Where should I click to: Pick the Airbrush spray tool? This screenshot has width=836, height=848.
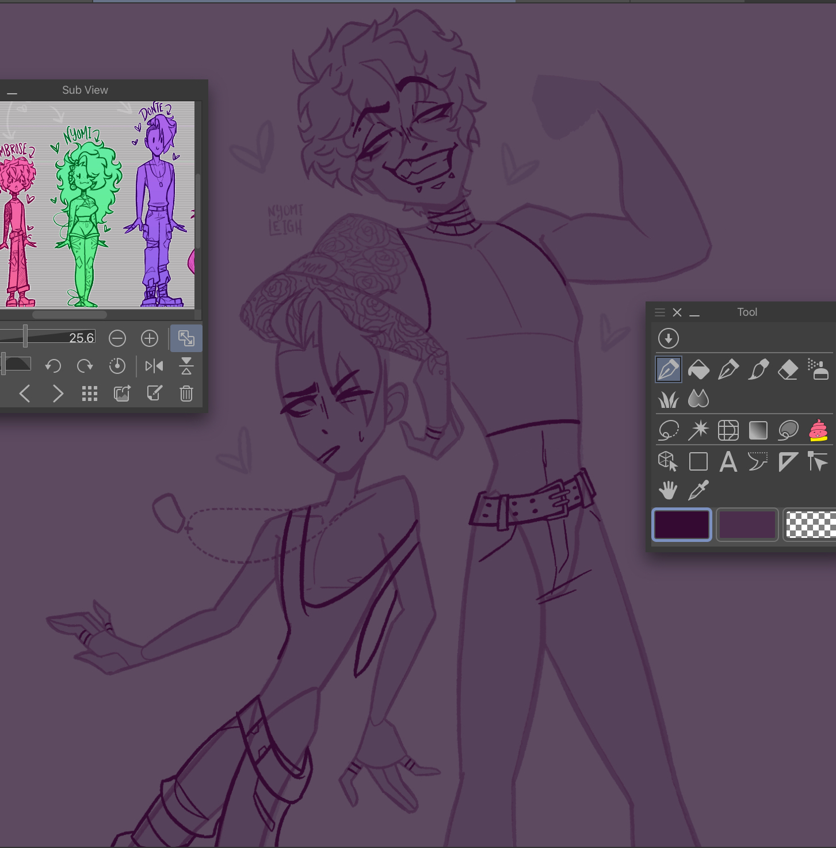tap(818, 369)
